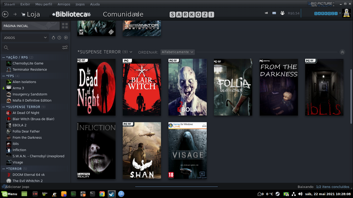The height and width of the screenshot is (198, 353).
Task: Open the envelope inbox icon
Action: coord(274,13)
